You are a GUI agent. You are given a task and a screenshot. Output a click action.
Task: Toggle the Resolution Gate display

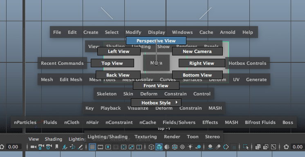pos(108,147)
